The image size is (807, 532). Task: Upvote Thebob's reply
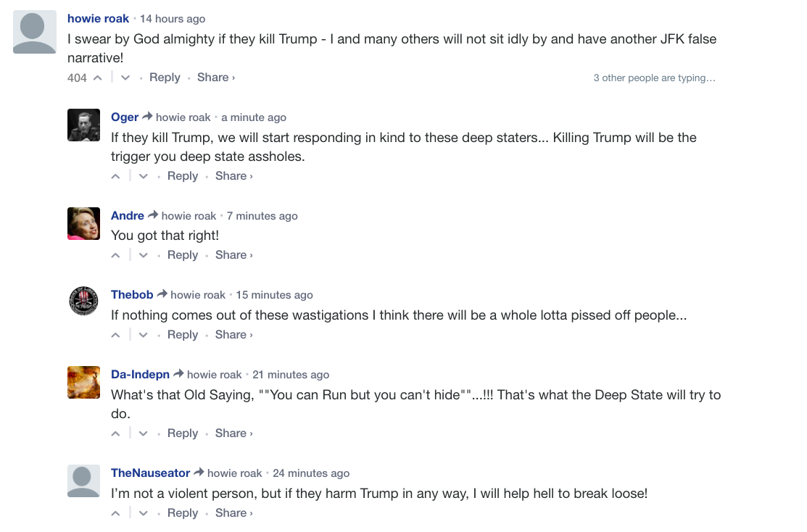click(x=115, y=335)
